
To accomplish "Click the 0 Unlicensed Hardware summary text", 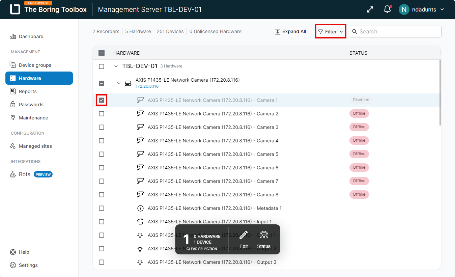I will (x=215, y=31).
